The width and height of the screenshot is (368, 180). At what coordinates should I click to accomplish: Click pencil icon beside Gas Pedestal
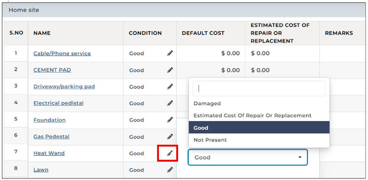[170, 137]
